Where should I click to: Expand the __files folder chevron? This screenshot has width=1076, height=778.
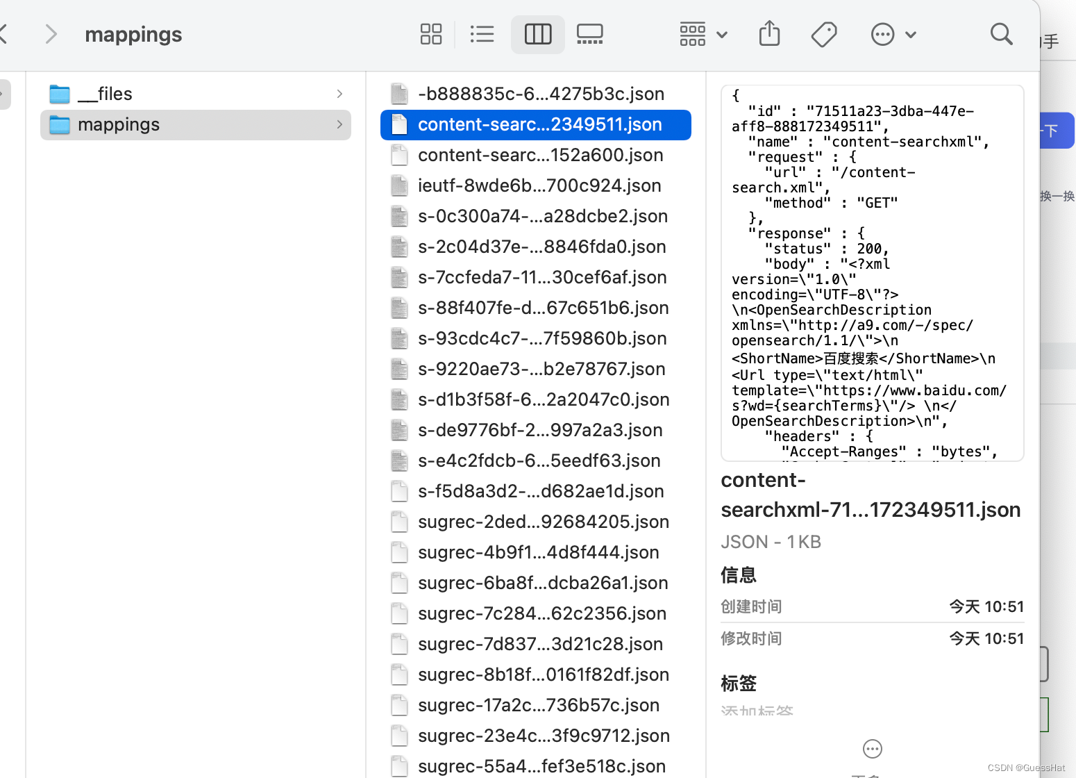(339, 94)
